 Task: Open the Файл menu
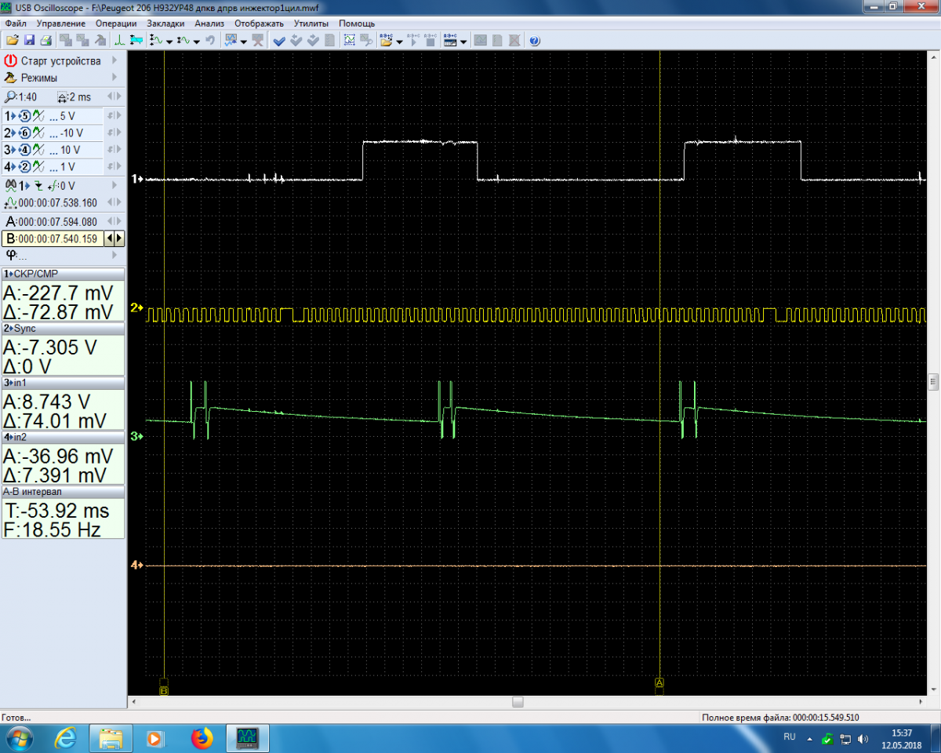tap(16, 23)
